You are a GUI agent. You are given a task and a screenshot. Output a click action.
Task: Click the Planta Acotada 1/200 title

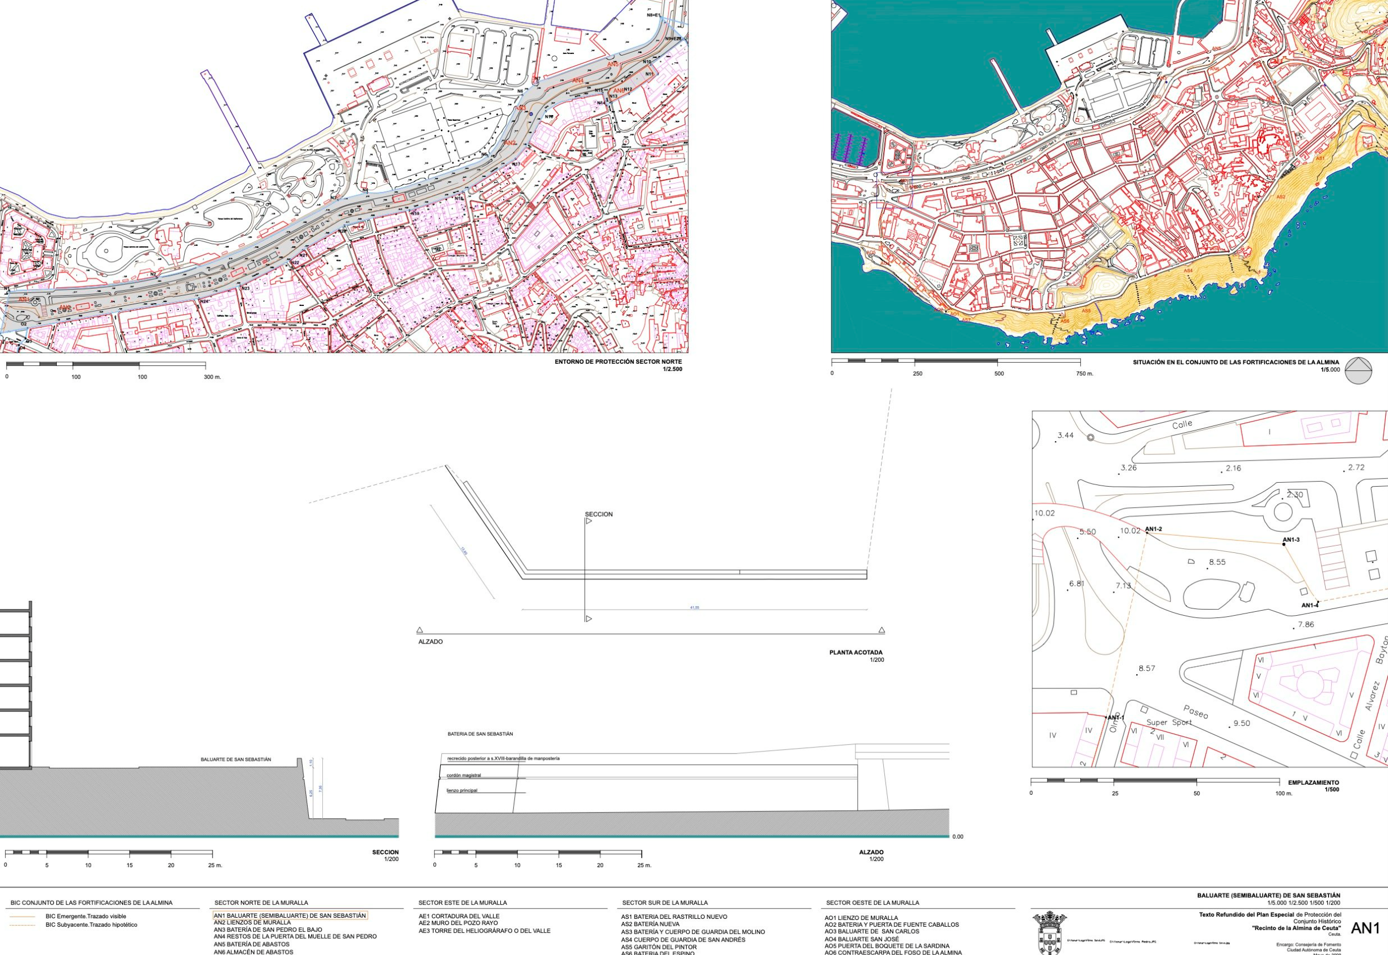click(x=856, y=653)
